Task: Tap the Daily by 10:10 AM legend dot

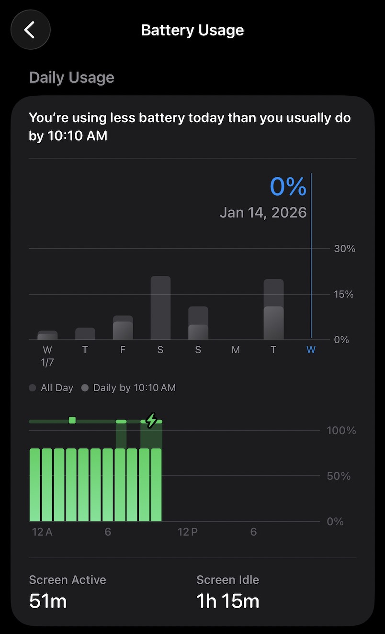Action: pyautogui.click(x=85, y=388)
